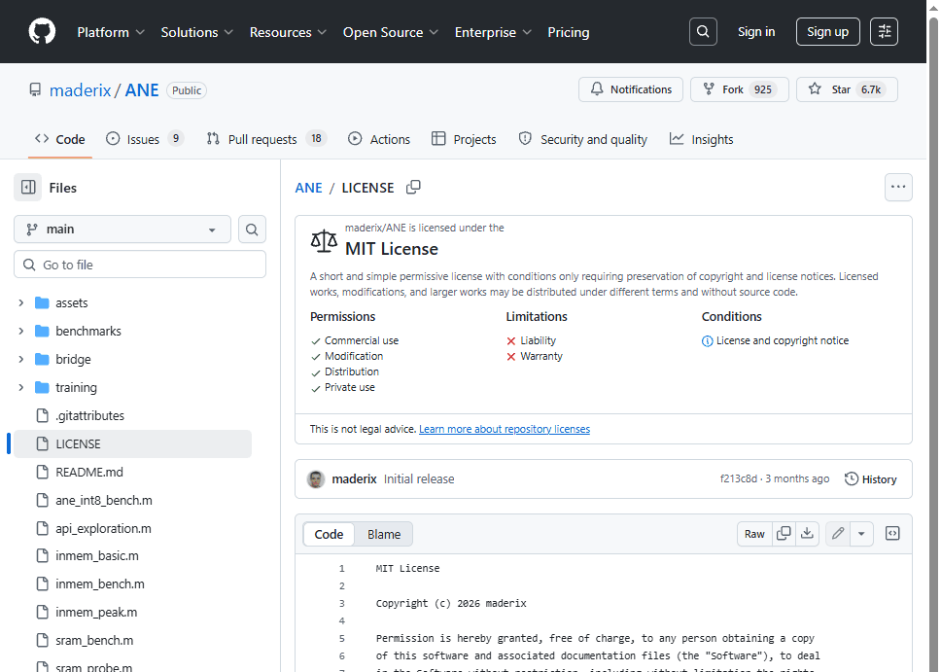Switch to Blame view
Viewport: 941px width, 672px height.
point(383,534)
